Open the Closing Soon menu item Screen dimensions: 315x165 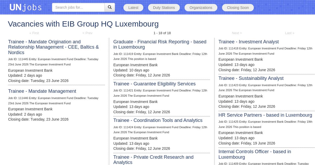tap(238, 8)
